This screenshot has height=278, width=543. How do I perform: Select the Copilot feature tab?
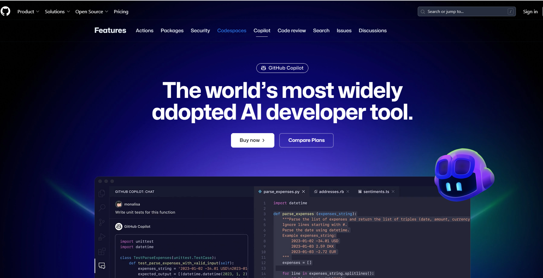[x=262, y=30]
